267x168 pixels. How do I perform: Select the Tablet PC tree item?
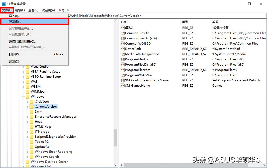point(42,142)
